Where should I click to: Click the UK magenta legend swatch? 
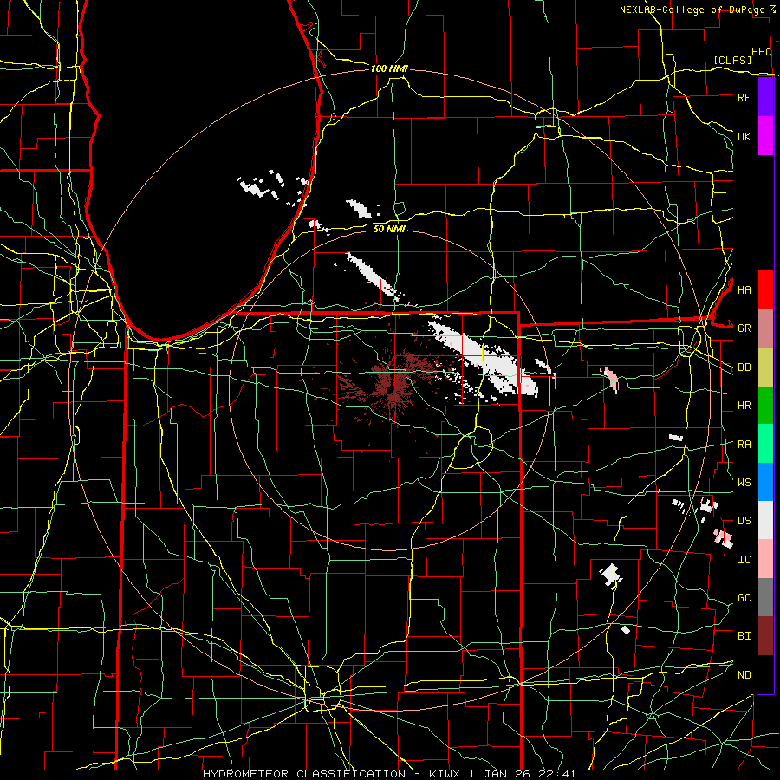click(x=765, y=136)
